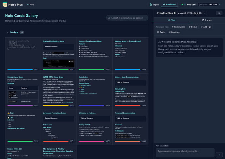The height and width of the screenshot is (159, 225).
Task: Click the Add Tips lightbulb icon
Action: click(202, 27)
